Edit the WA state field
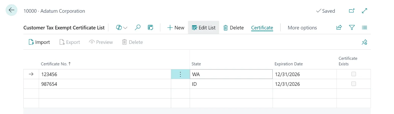The image size is (394, 114). coord(231,74)
